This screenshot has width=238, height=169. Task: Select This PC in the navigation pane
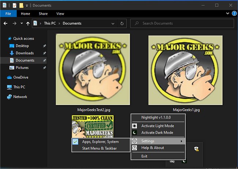tap(19, 87)
